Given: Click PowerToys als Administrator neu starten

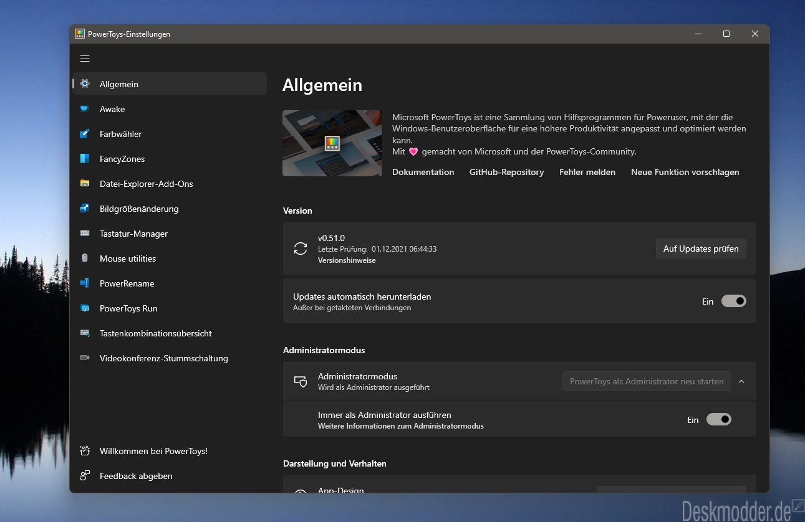Looking at the screenshot, I should click(647, 381).
